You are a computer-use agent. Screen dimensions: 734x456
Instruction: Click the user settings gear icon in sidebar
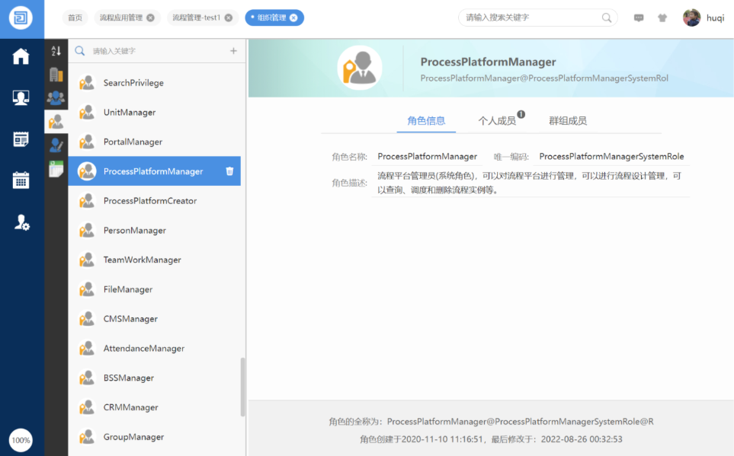(21, 222)
